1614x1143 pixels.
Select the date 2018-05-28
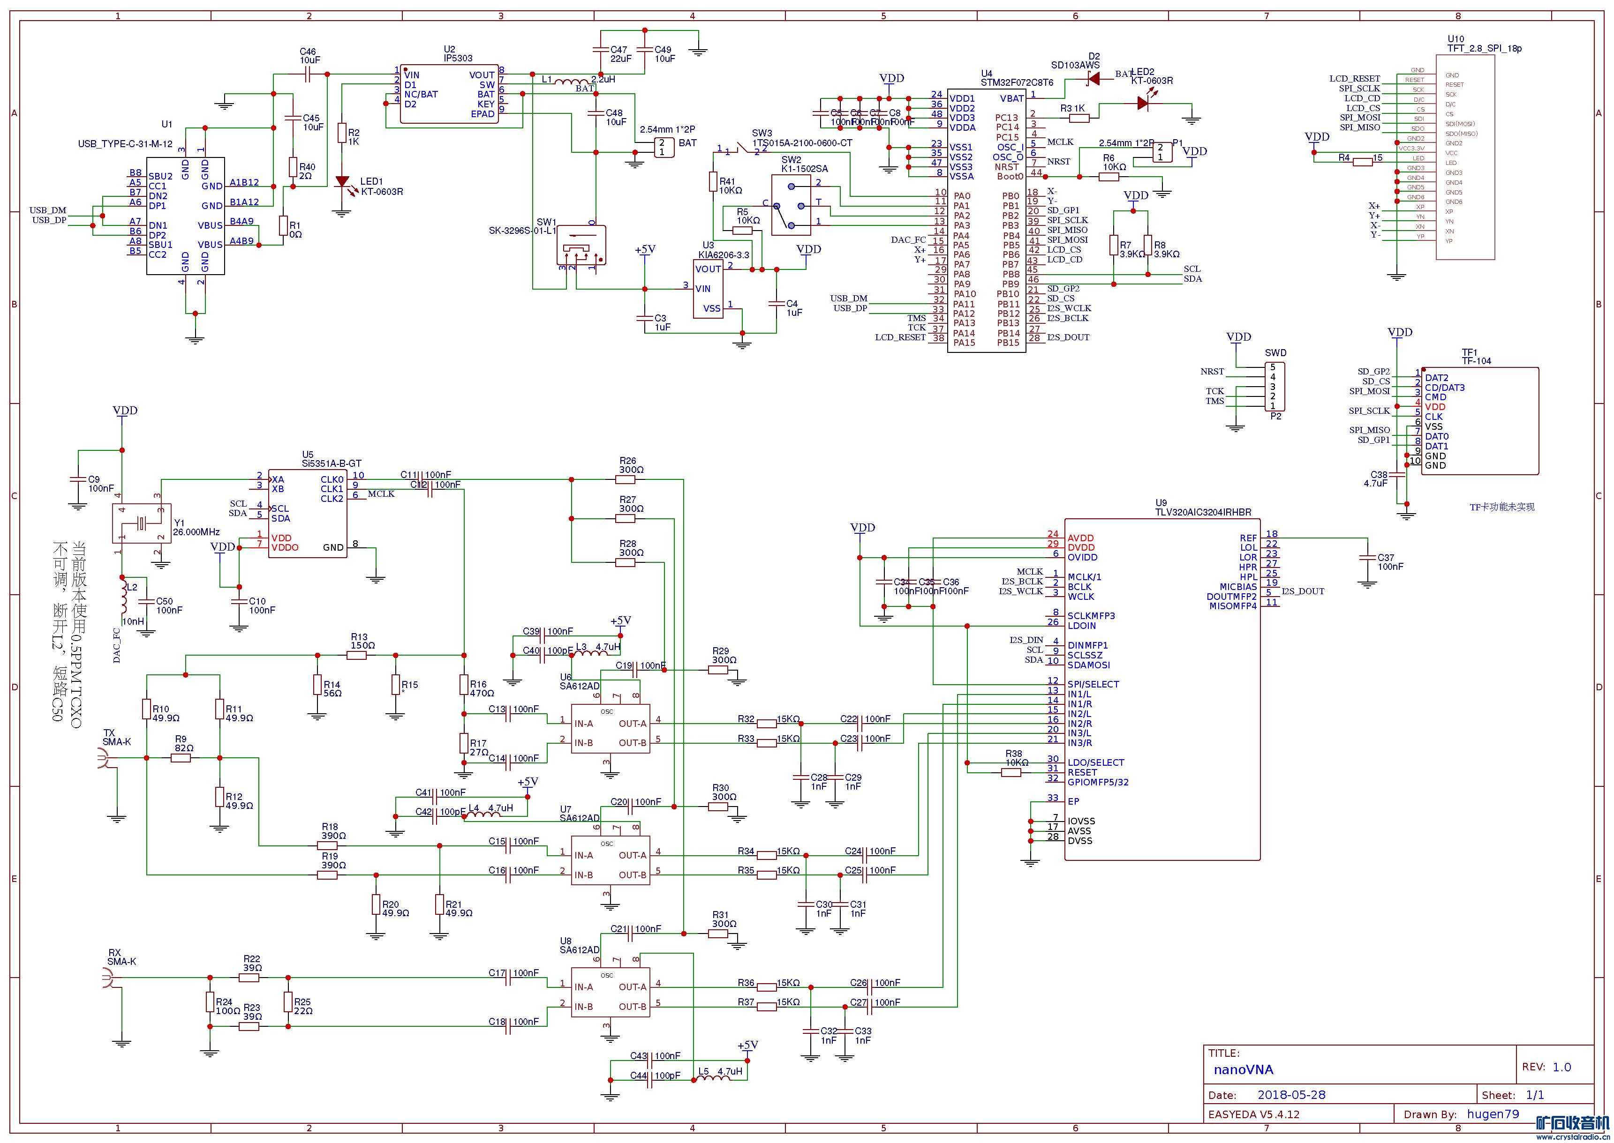1291,1095
